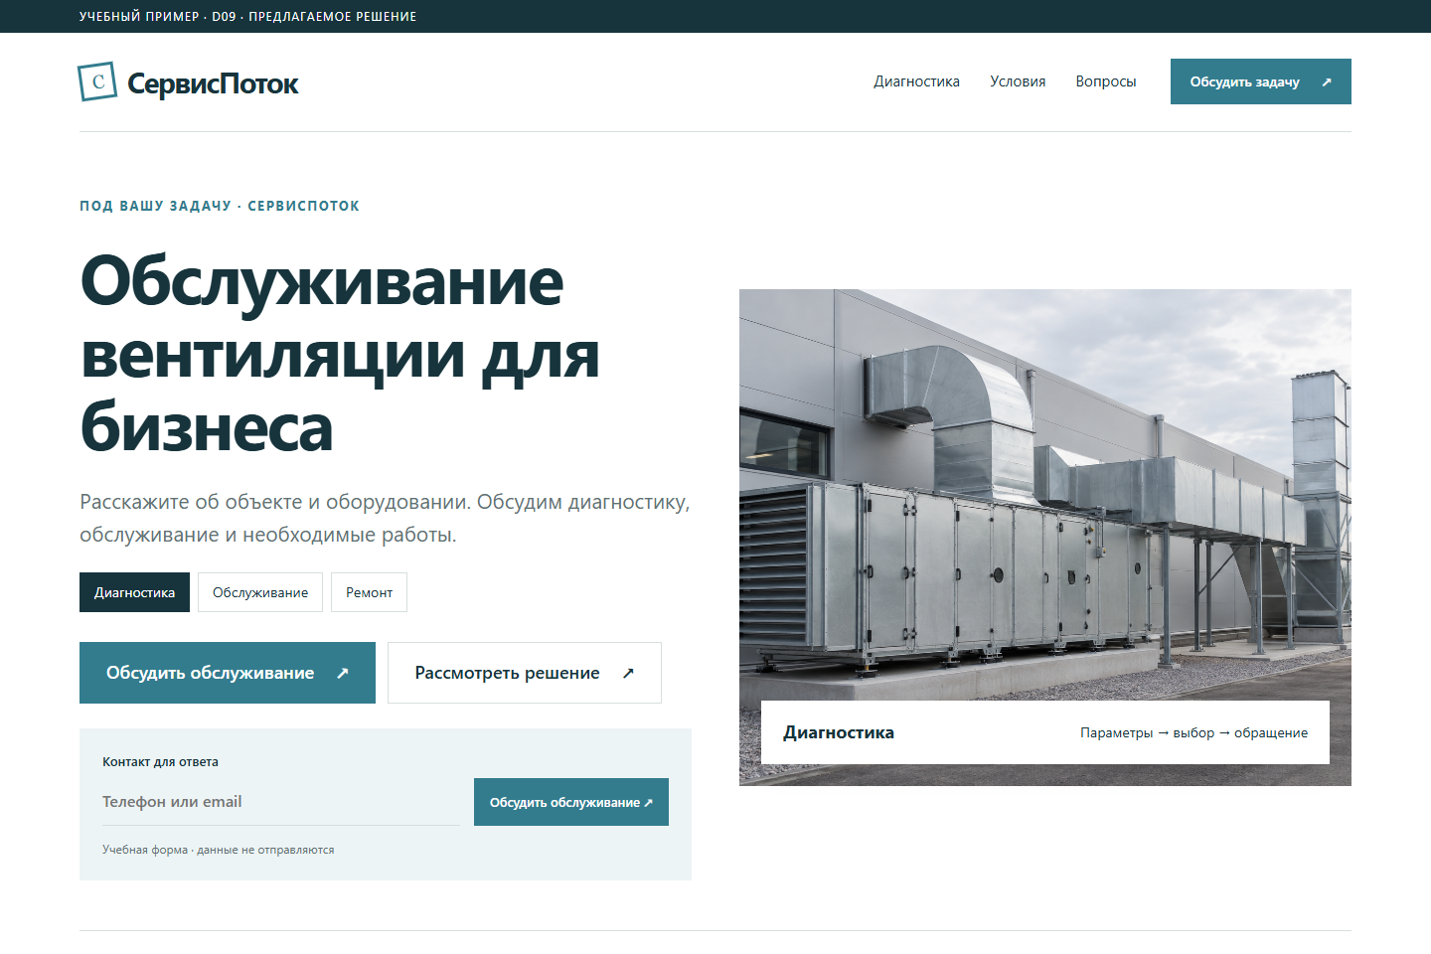This screenshot has height=954, width=1431.
Task: Click the Рассмотреть решение button
Action: pos(525,673)
